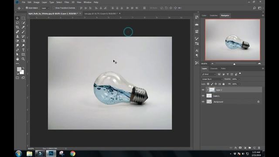Open the Select menu
Viewport: 279px width, 157px height.
(59, 2)
